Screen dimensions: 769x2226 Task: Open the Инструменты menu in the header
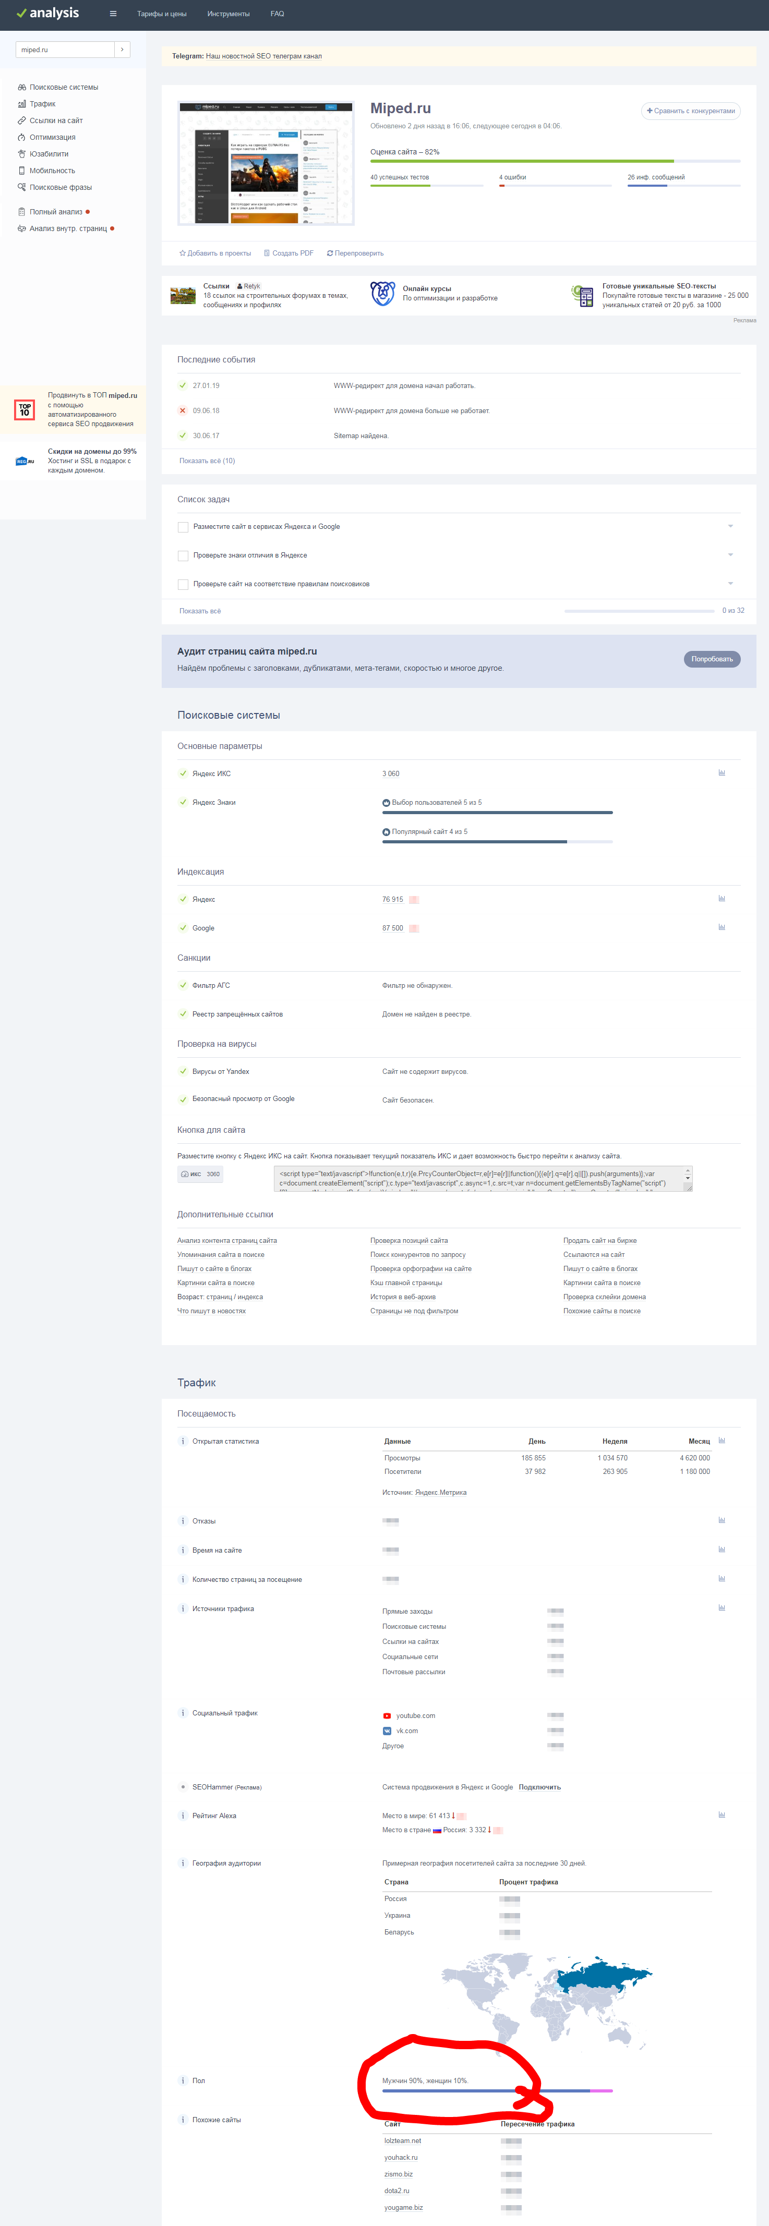[228, 14]
